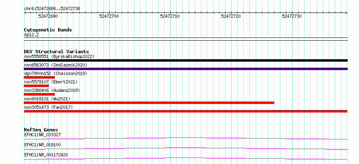Click the Cytogenetic Bands track title
Viewport: 359px width, 164px height.
click(x=48, y=30)
